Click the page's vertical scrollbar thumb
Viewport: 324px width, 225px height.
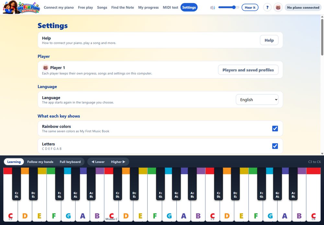point(322,37)
